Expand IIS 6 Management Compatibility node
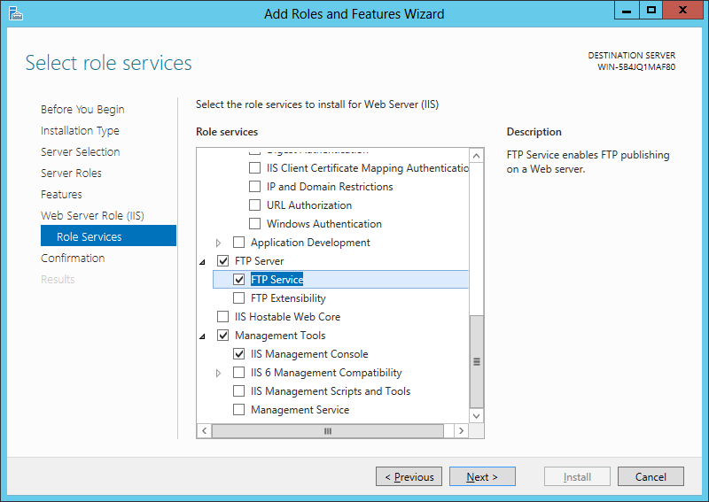 click(219, 374)
